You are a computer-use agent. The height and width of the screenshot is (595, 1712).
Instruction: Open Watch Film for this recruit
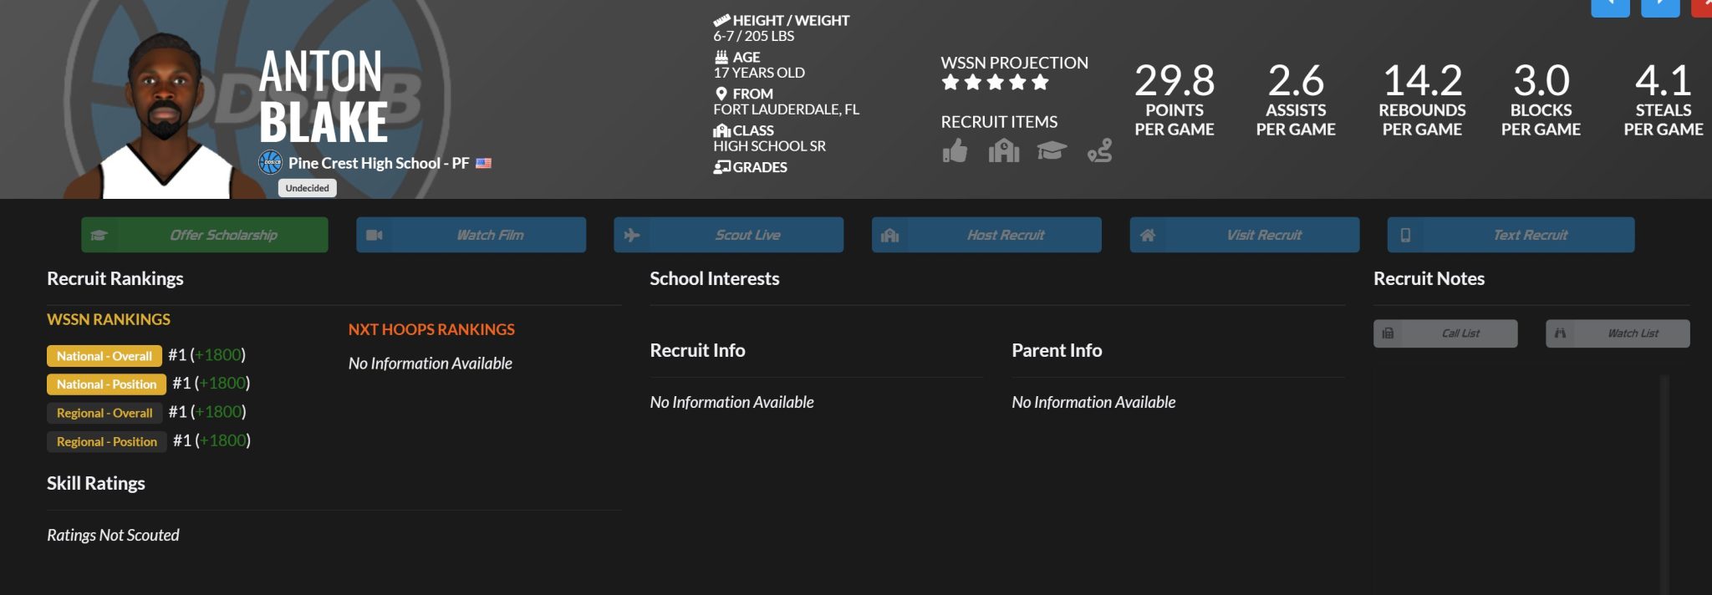pyautogui.click(x=471, y=235)
